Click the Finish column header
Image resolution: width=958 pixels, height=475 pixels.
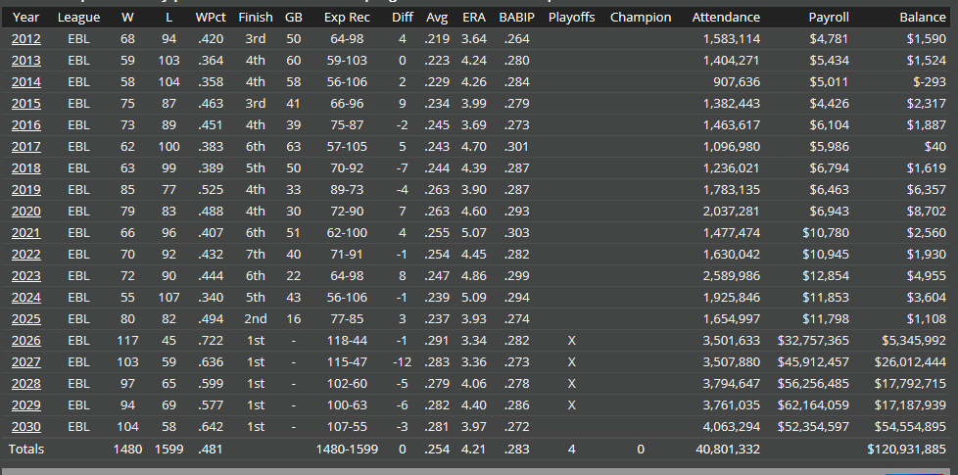click(x=256, y=18)
